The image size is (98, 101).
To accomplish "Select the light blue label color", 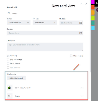I will [x=93, y=28].
